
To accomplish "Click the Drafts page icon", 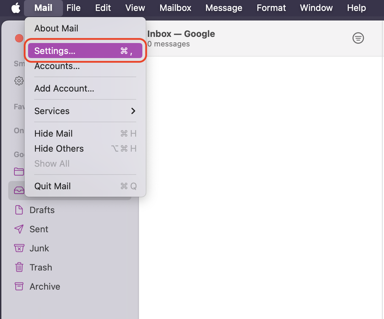I will click(x=19, y=210).
